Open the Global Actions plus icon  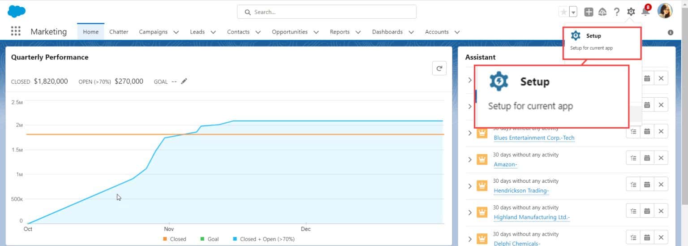[x=589, y=12]
